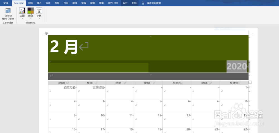Click the date 6 cell
Image resolution: width=279 pixels, height=133 pixels.
click(x=177, y=106)
